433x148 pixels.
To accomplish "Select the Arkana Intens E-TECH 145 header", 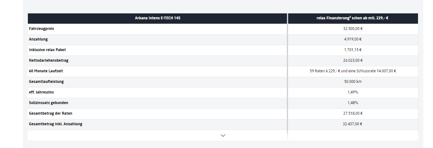I will tap(157, 18).
